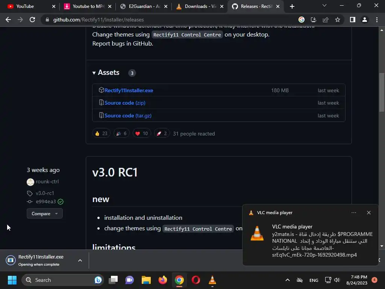Image resolution: width=385 pixels, height=289 pixels.
Task: Click the rocket reaction with 2
Action: (x=162, y=134)
